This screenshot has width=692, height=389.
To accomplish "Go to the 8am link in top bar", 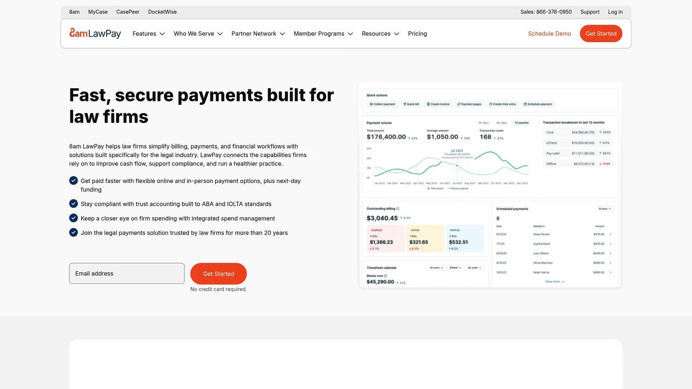I will pyautogui.click(x=75, y=12).
